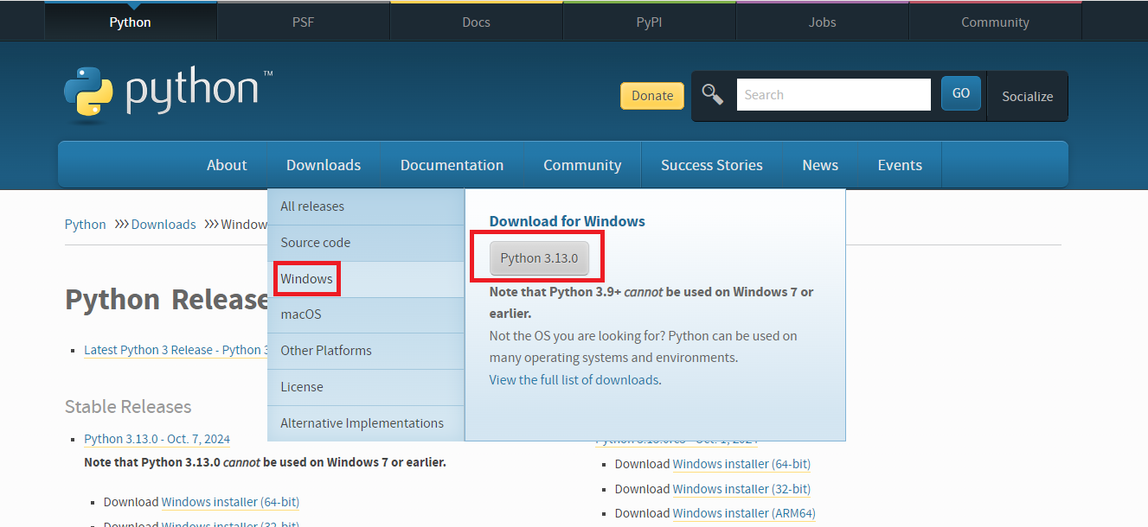Click the Python 3.13.0 download button
1148x527 pixels.
coord(539,258)
